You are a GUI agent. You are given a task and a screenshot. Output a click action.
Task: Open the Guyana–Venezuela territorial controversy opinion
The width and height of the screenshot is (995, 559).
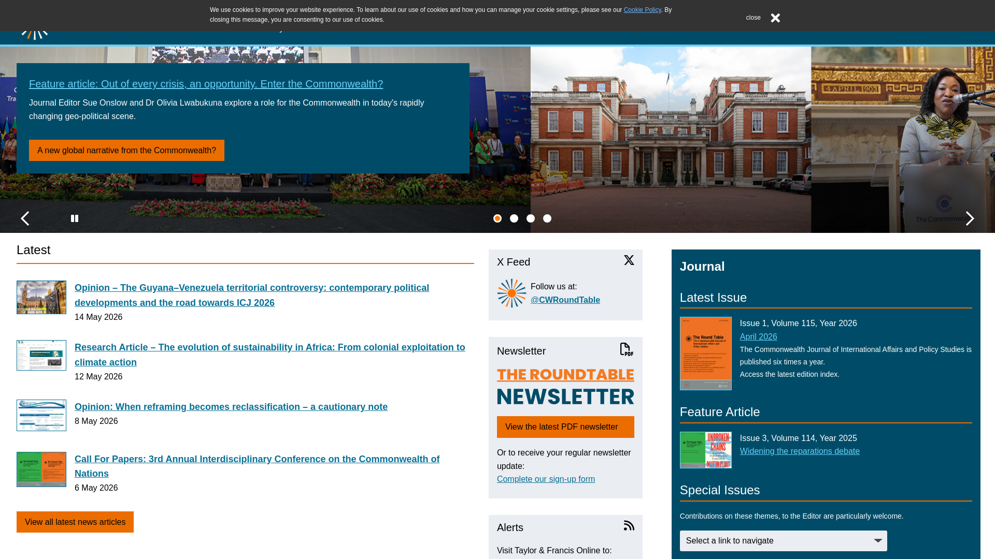(x=252, y=295)
